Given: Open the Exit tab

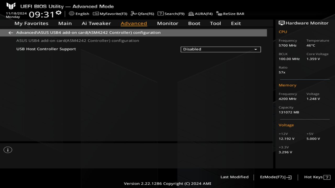Looking at the screenshot, I should coord(236,23).
